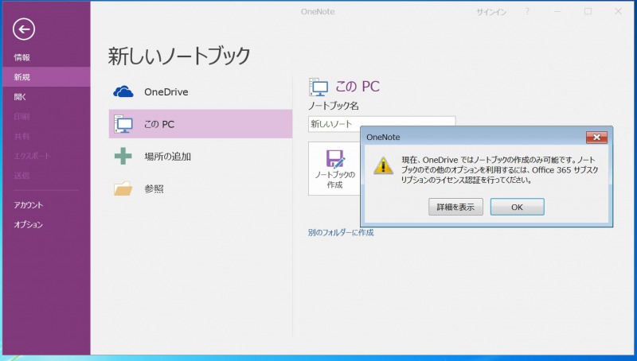Click the green plus icon for 場所の追加
The image size is (637, 361).
(x=123, y=156)
